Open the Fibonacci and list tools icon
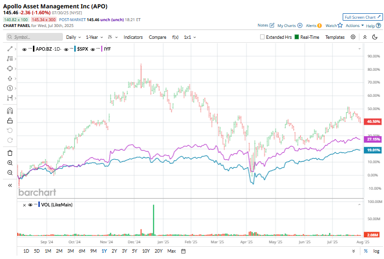 10,59
